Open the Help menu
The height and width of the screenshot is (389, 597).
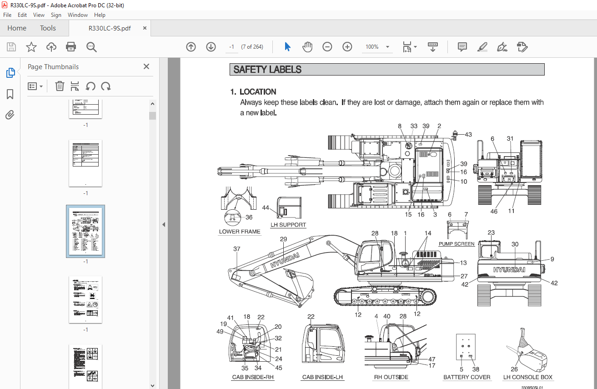pos(100,15)
